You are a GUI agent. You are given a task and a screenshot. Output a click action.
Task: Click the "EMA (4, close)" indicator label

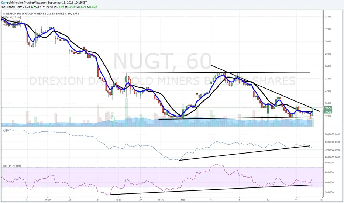pyautogui.click(x=12, y=17)
